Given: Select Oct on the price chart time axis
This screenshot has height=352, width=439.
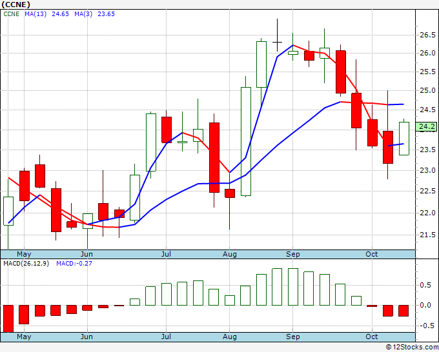Looking at the screenshot, I should pyautogui.click(x=371, y=255).
